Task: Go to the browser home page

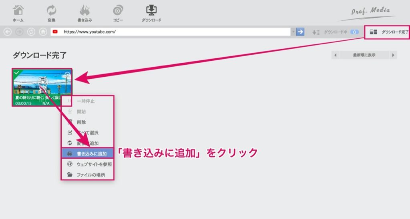Action: tap(43, 32)
